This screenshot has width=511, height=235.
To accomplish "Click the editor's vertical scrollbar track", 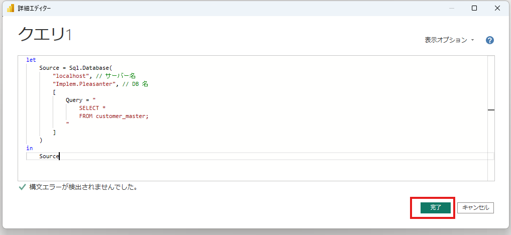I will pyautogui.click(x=491, y=141).
